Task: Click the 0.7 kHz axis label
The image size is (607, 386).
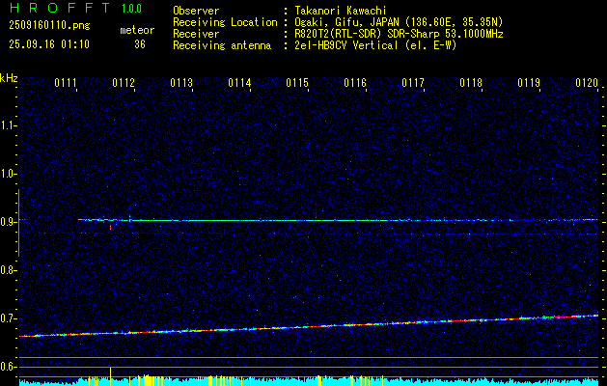Action: click(x=8, y=318)
